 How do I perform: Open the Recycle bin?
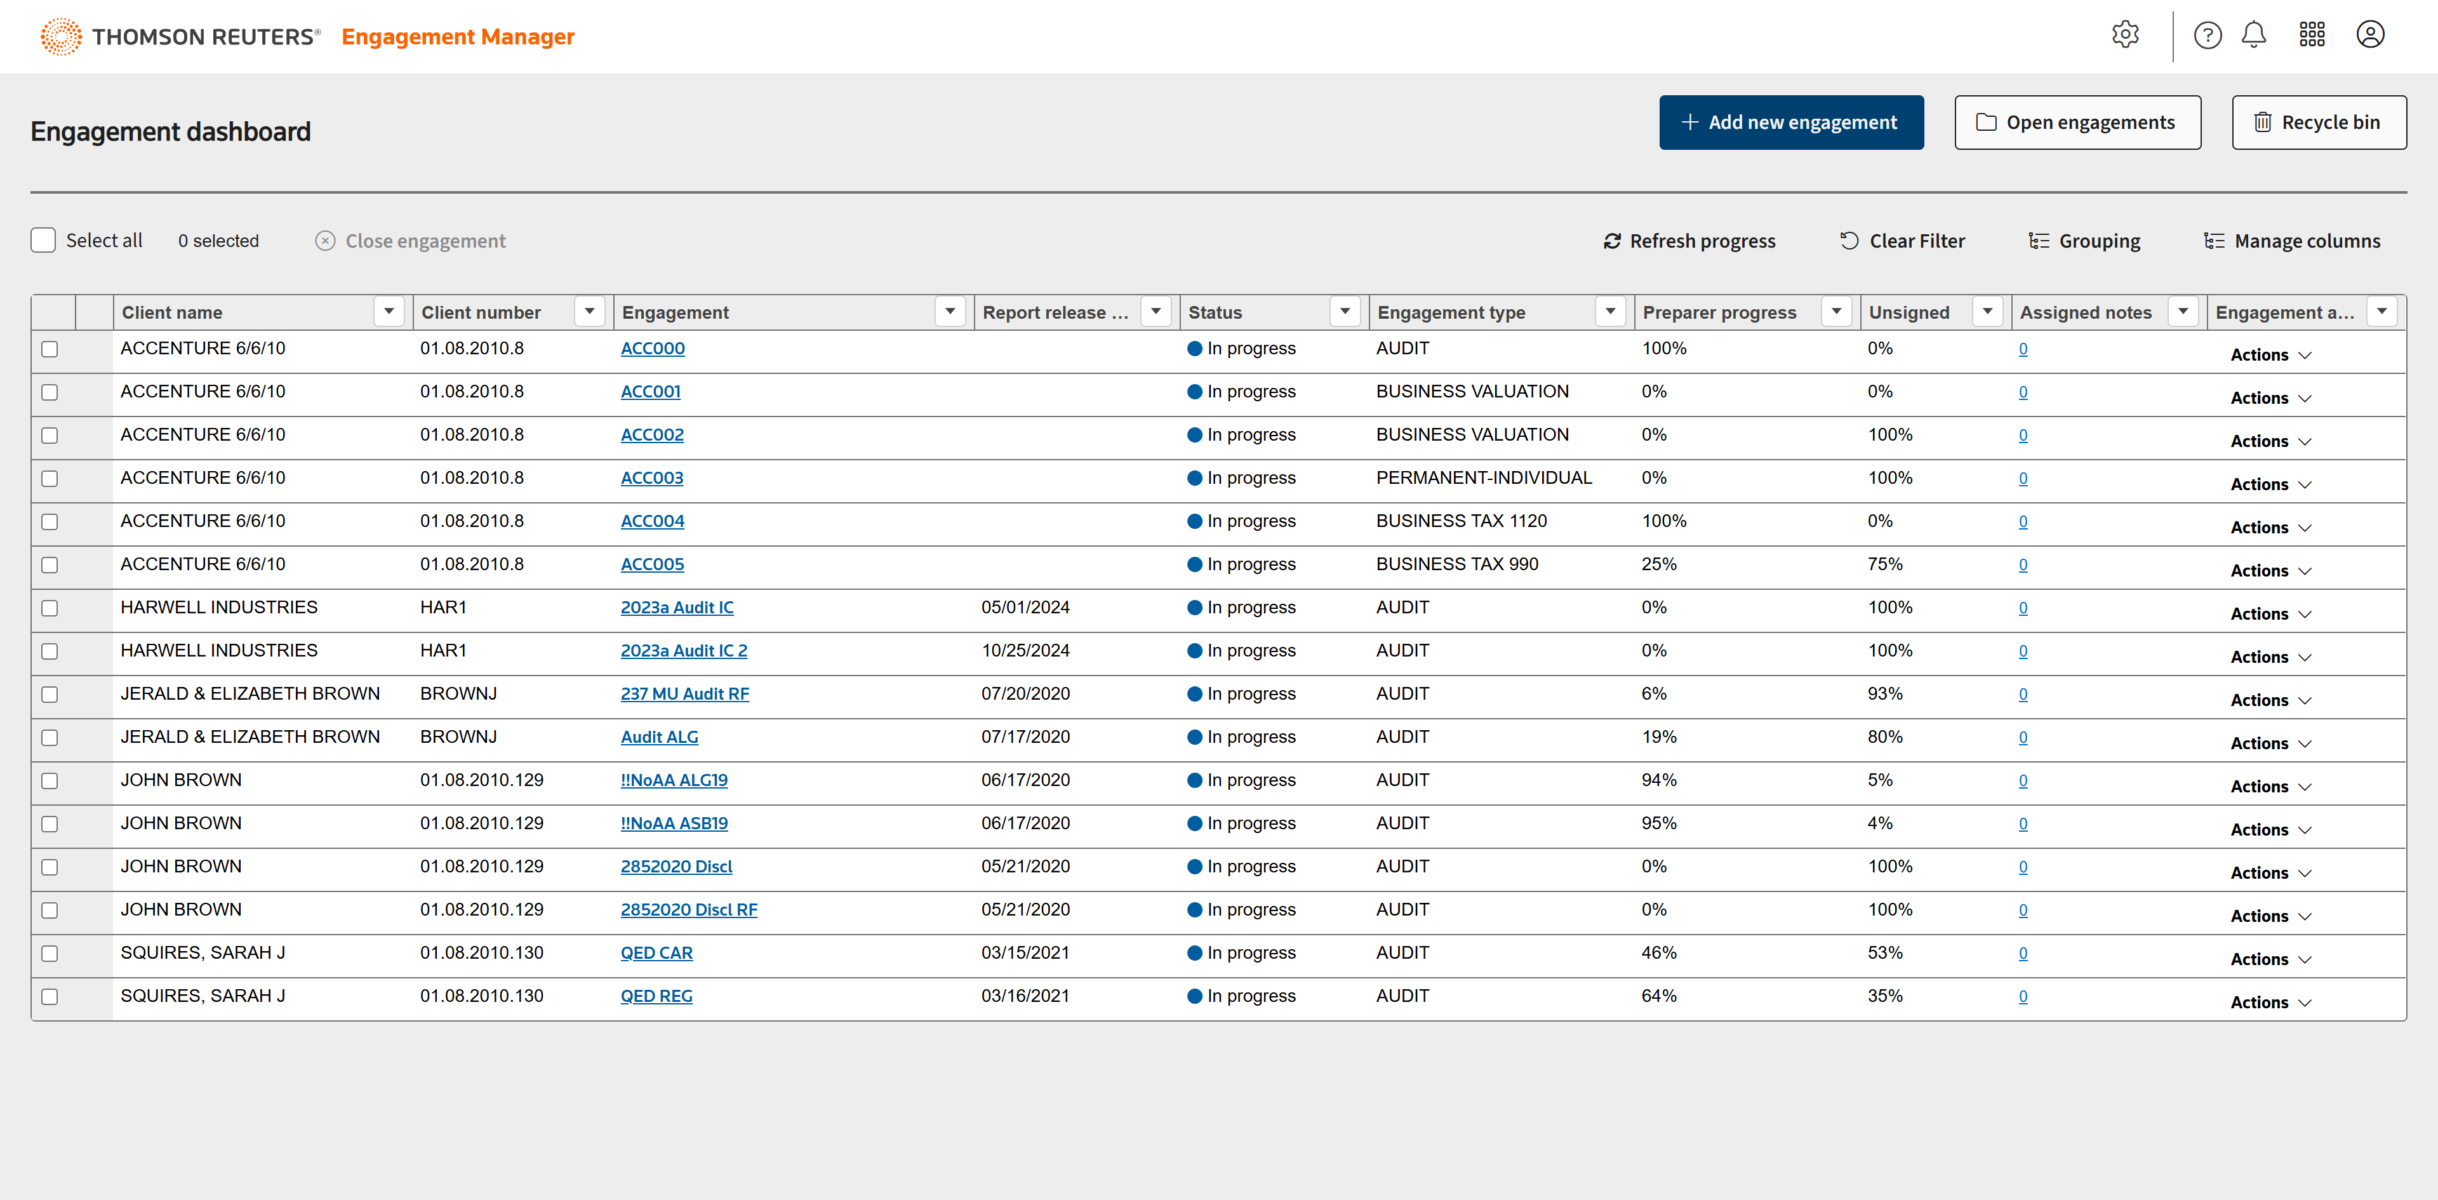pos(2318,122)
